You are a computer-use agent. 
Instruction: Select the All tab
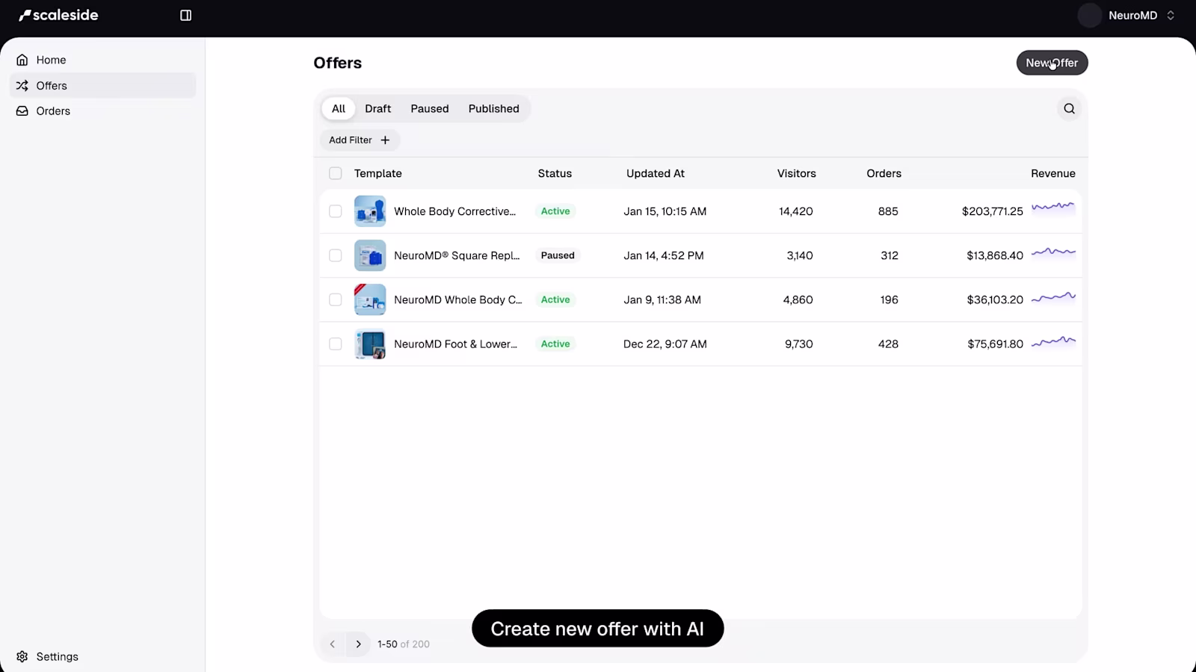click(x=339, y=108)
